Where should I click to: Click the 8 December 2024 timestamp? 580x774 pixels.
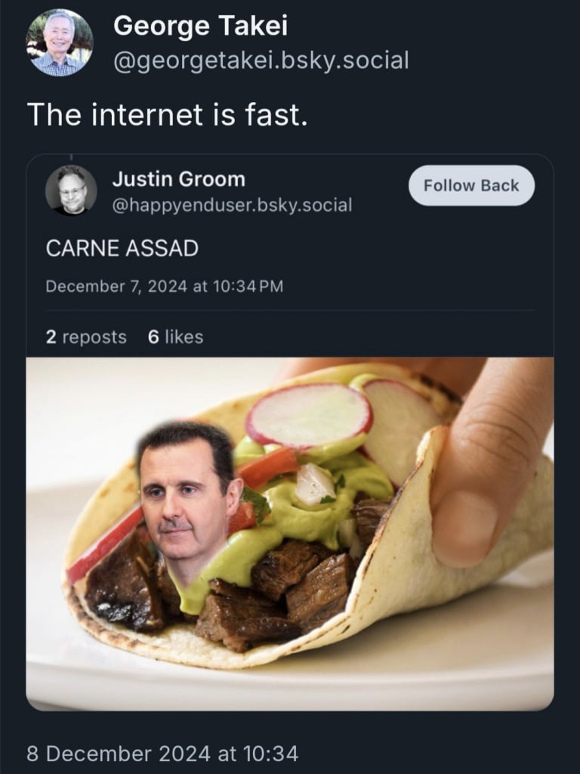pos(162,754)
